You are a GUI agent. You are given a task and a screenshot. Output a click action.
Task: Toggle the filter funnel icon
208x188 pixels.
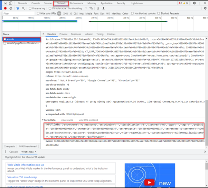point(18,8)
